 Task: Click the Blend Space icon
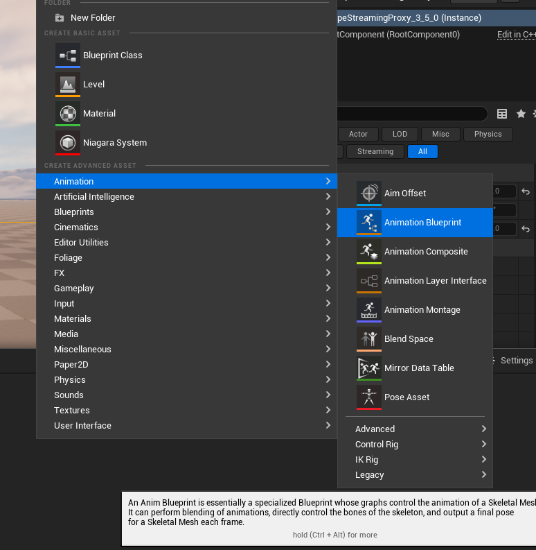click(369, 338)
